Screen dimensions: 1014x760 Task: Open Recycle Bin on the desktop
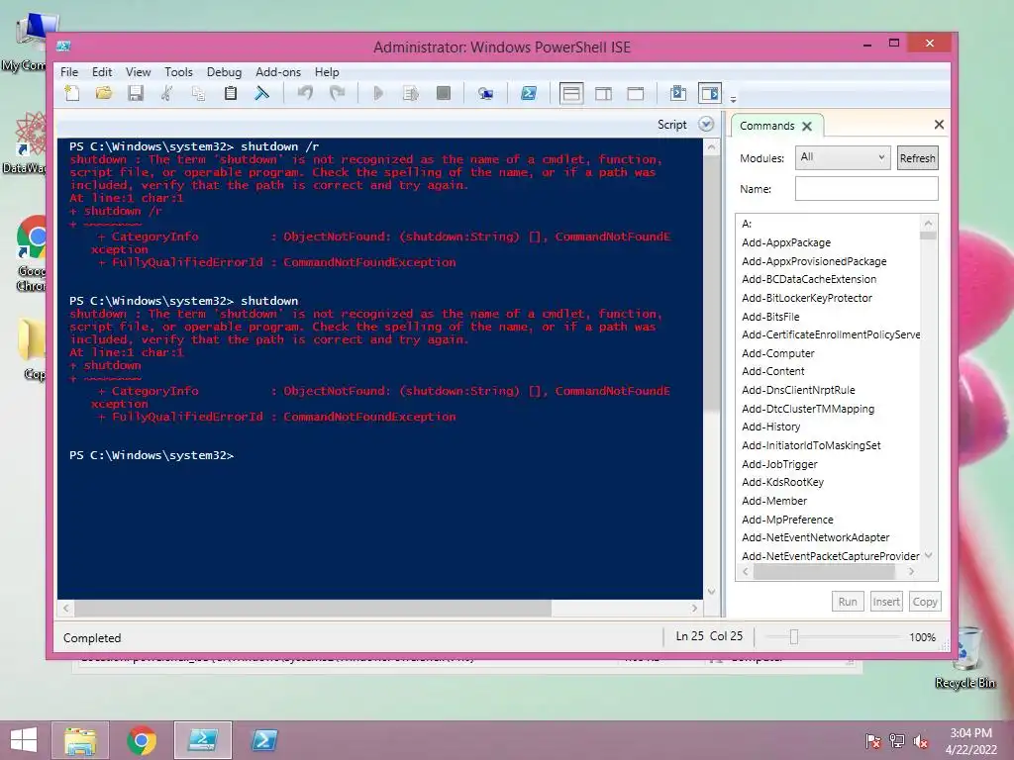coord(965,658)
